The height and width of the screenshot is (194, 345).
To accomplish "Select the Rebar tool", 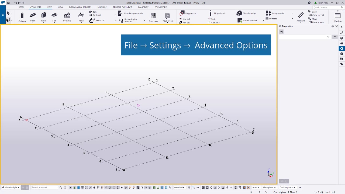I will [x=81, y=17].
